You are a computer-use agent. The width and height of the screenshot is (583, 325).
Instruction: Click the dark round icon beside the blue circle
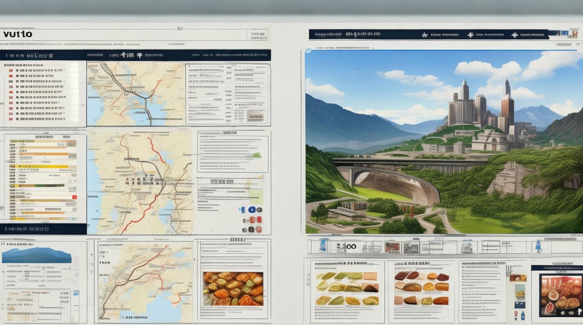click(259, 210)
